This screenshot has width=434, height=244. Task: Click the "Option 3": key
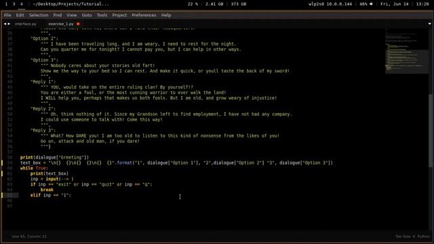point(44,60)
